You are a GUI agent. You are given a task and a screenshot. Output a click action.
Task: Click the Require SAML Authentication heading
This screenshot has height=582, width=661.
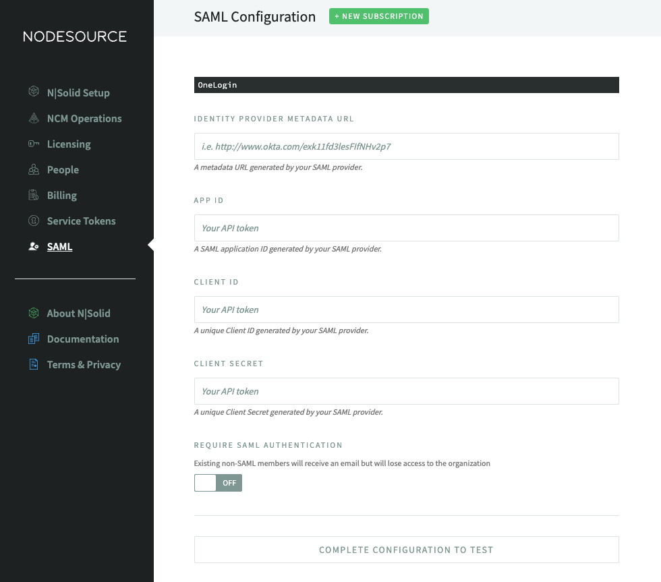coord(268,445)
